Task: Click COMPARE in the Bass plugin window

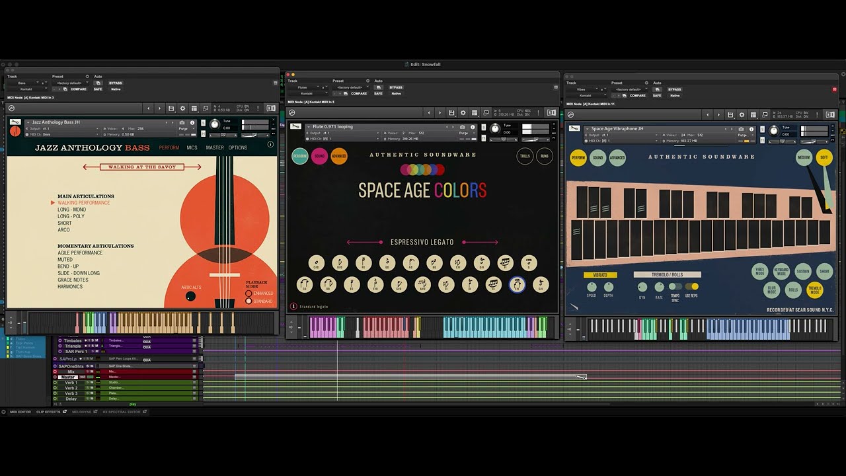Action: click(x=79, y=89)
